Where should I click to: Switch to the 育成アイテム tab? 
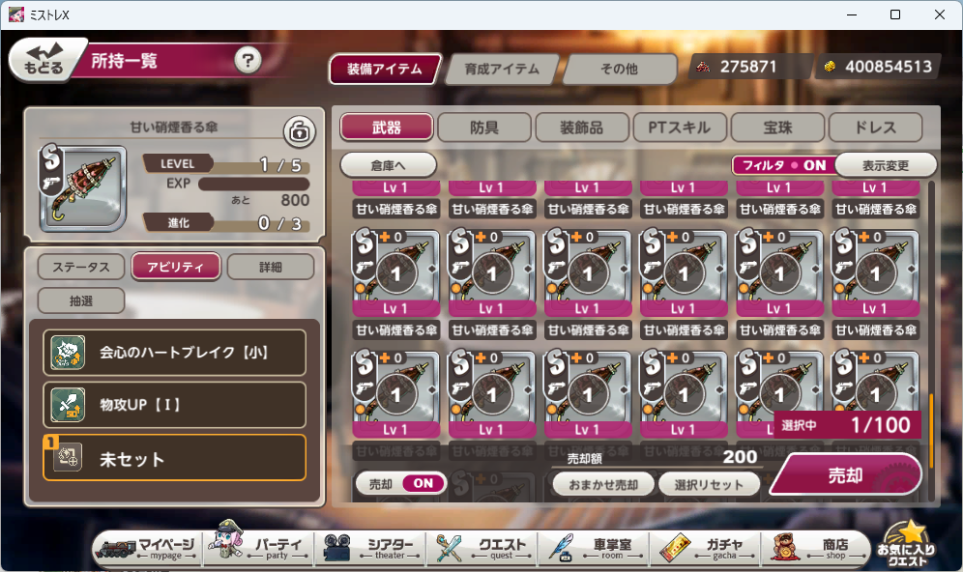(x=501, y=69)
